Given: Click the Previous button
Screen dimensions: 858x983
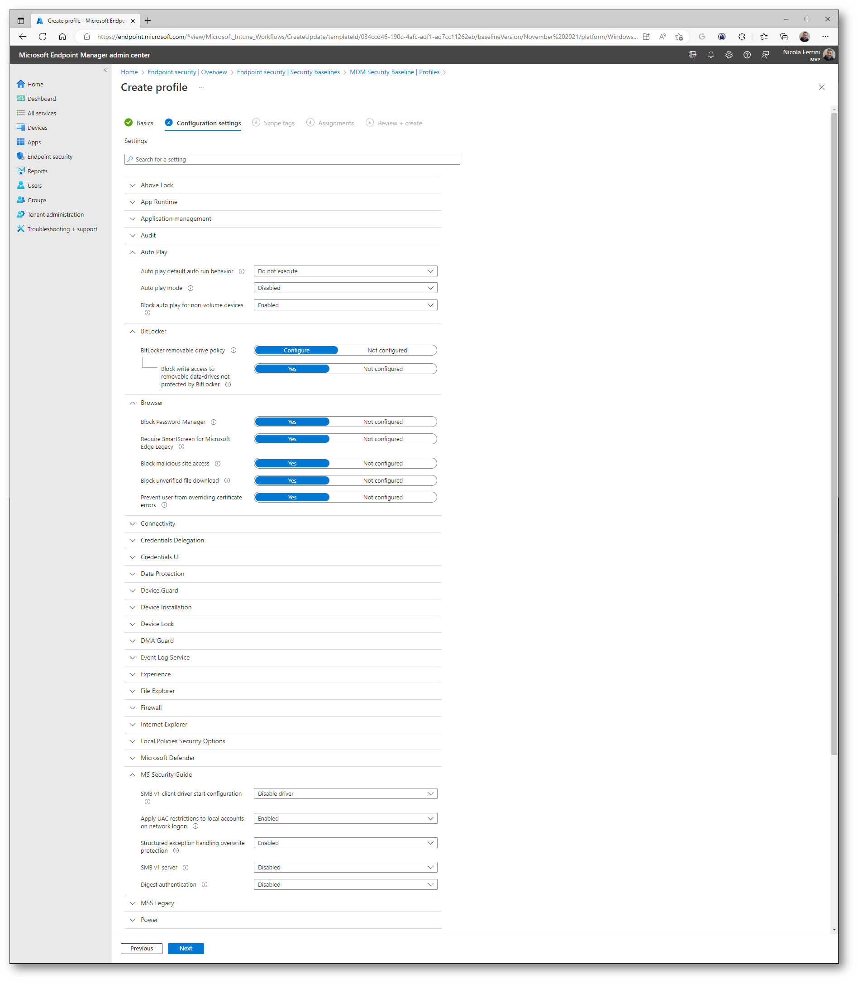Looking at the screenshot, I should (142, 949).
